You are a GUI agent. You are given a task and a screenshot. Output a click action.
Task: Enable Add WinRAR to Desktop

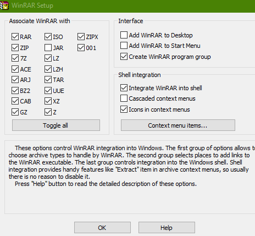[124, 35]
